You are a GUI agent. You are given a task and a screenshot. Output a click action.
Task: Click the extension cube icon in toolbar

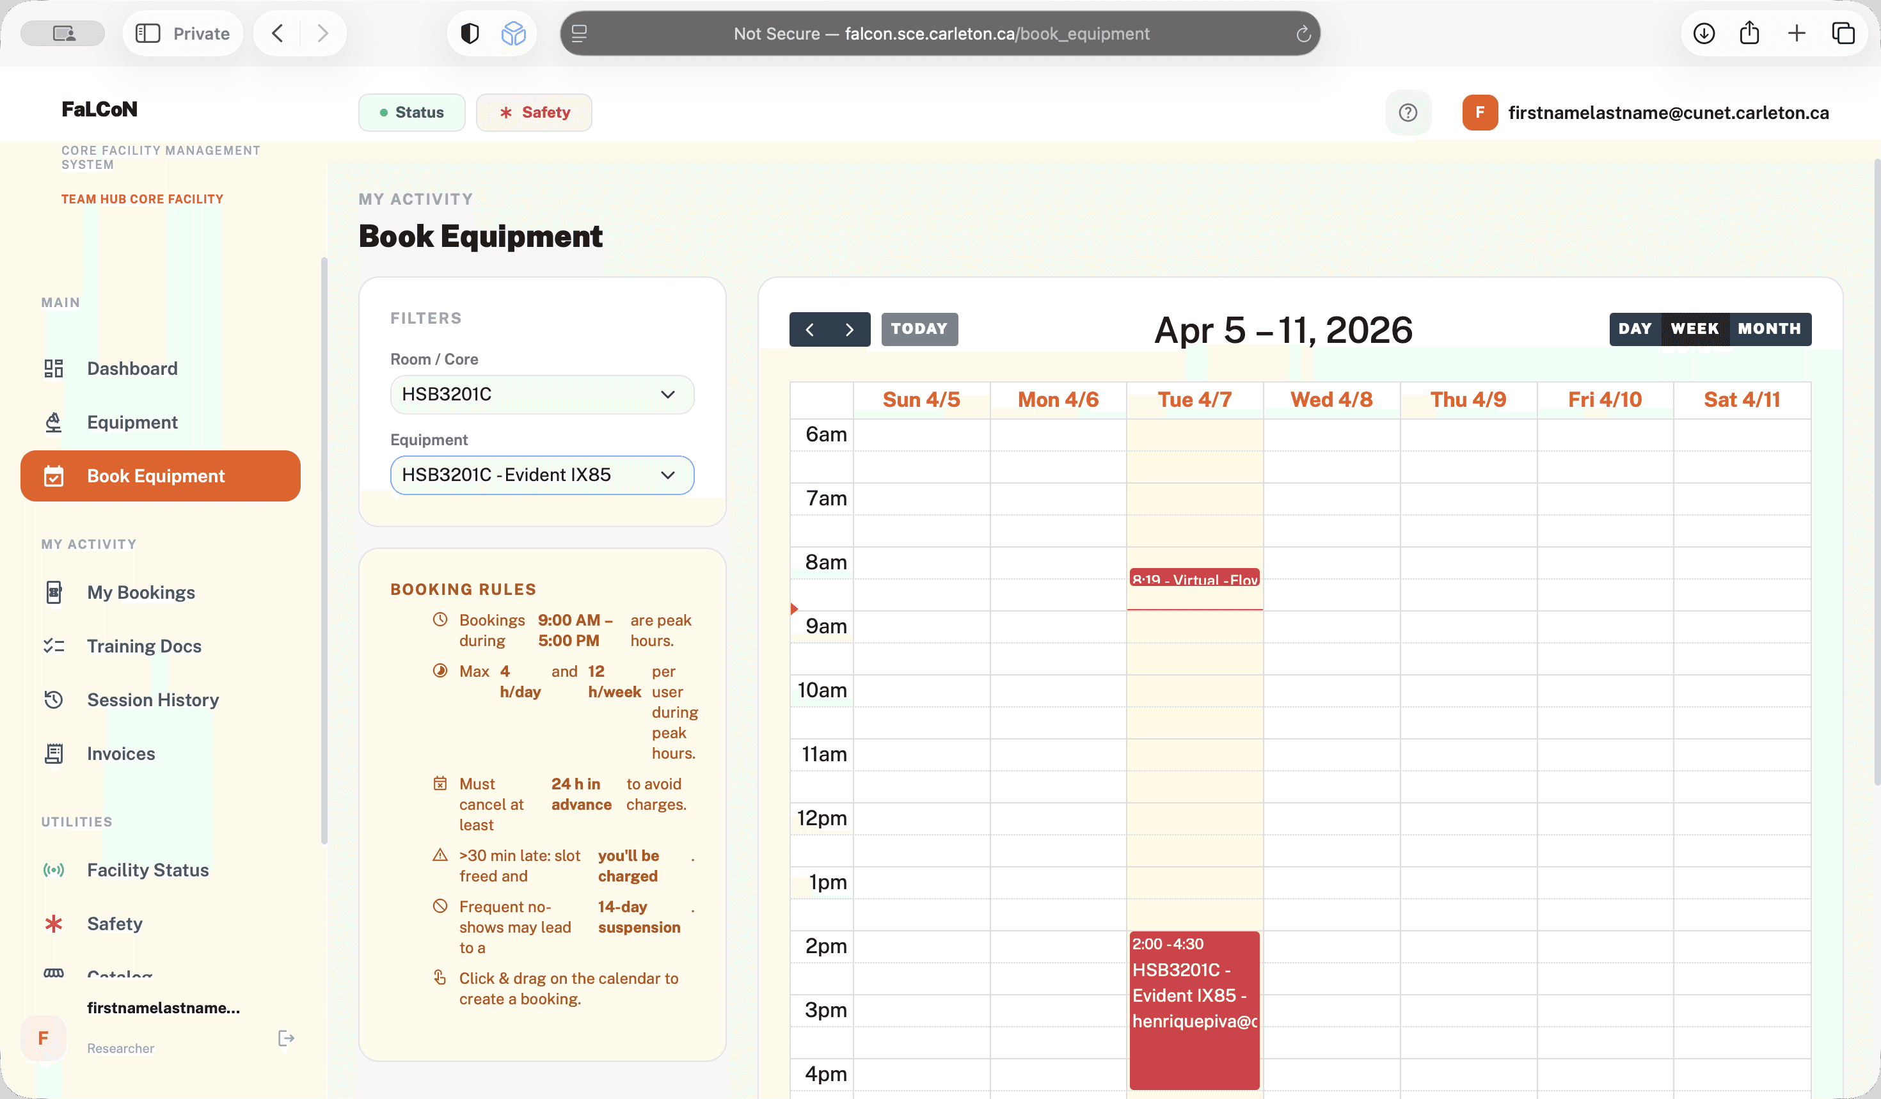(x=514, y=33)
